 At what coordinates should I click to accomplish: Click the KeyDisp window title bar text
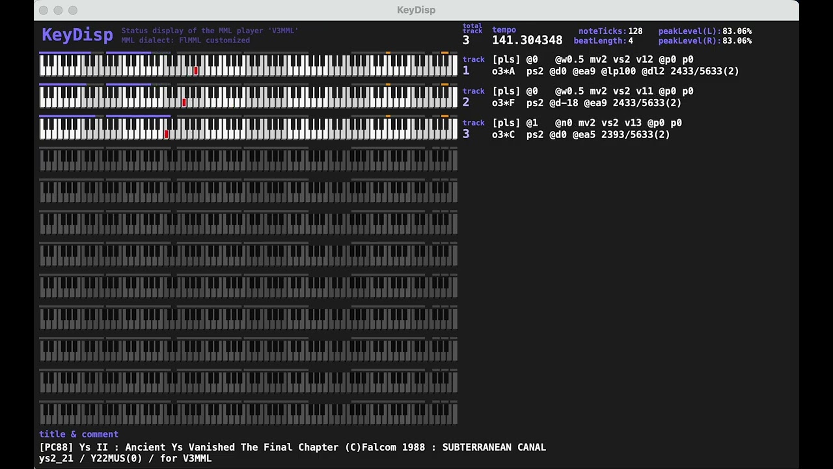coord(416,10)
